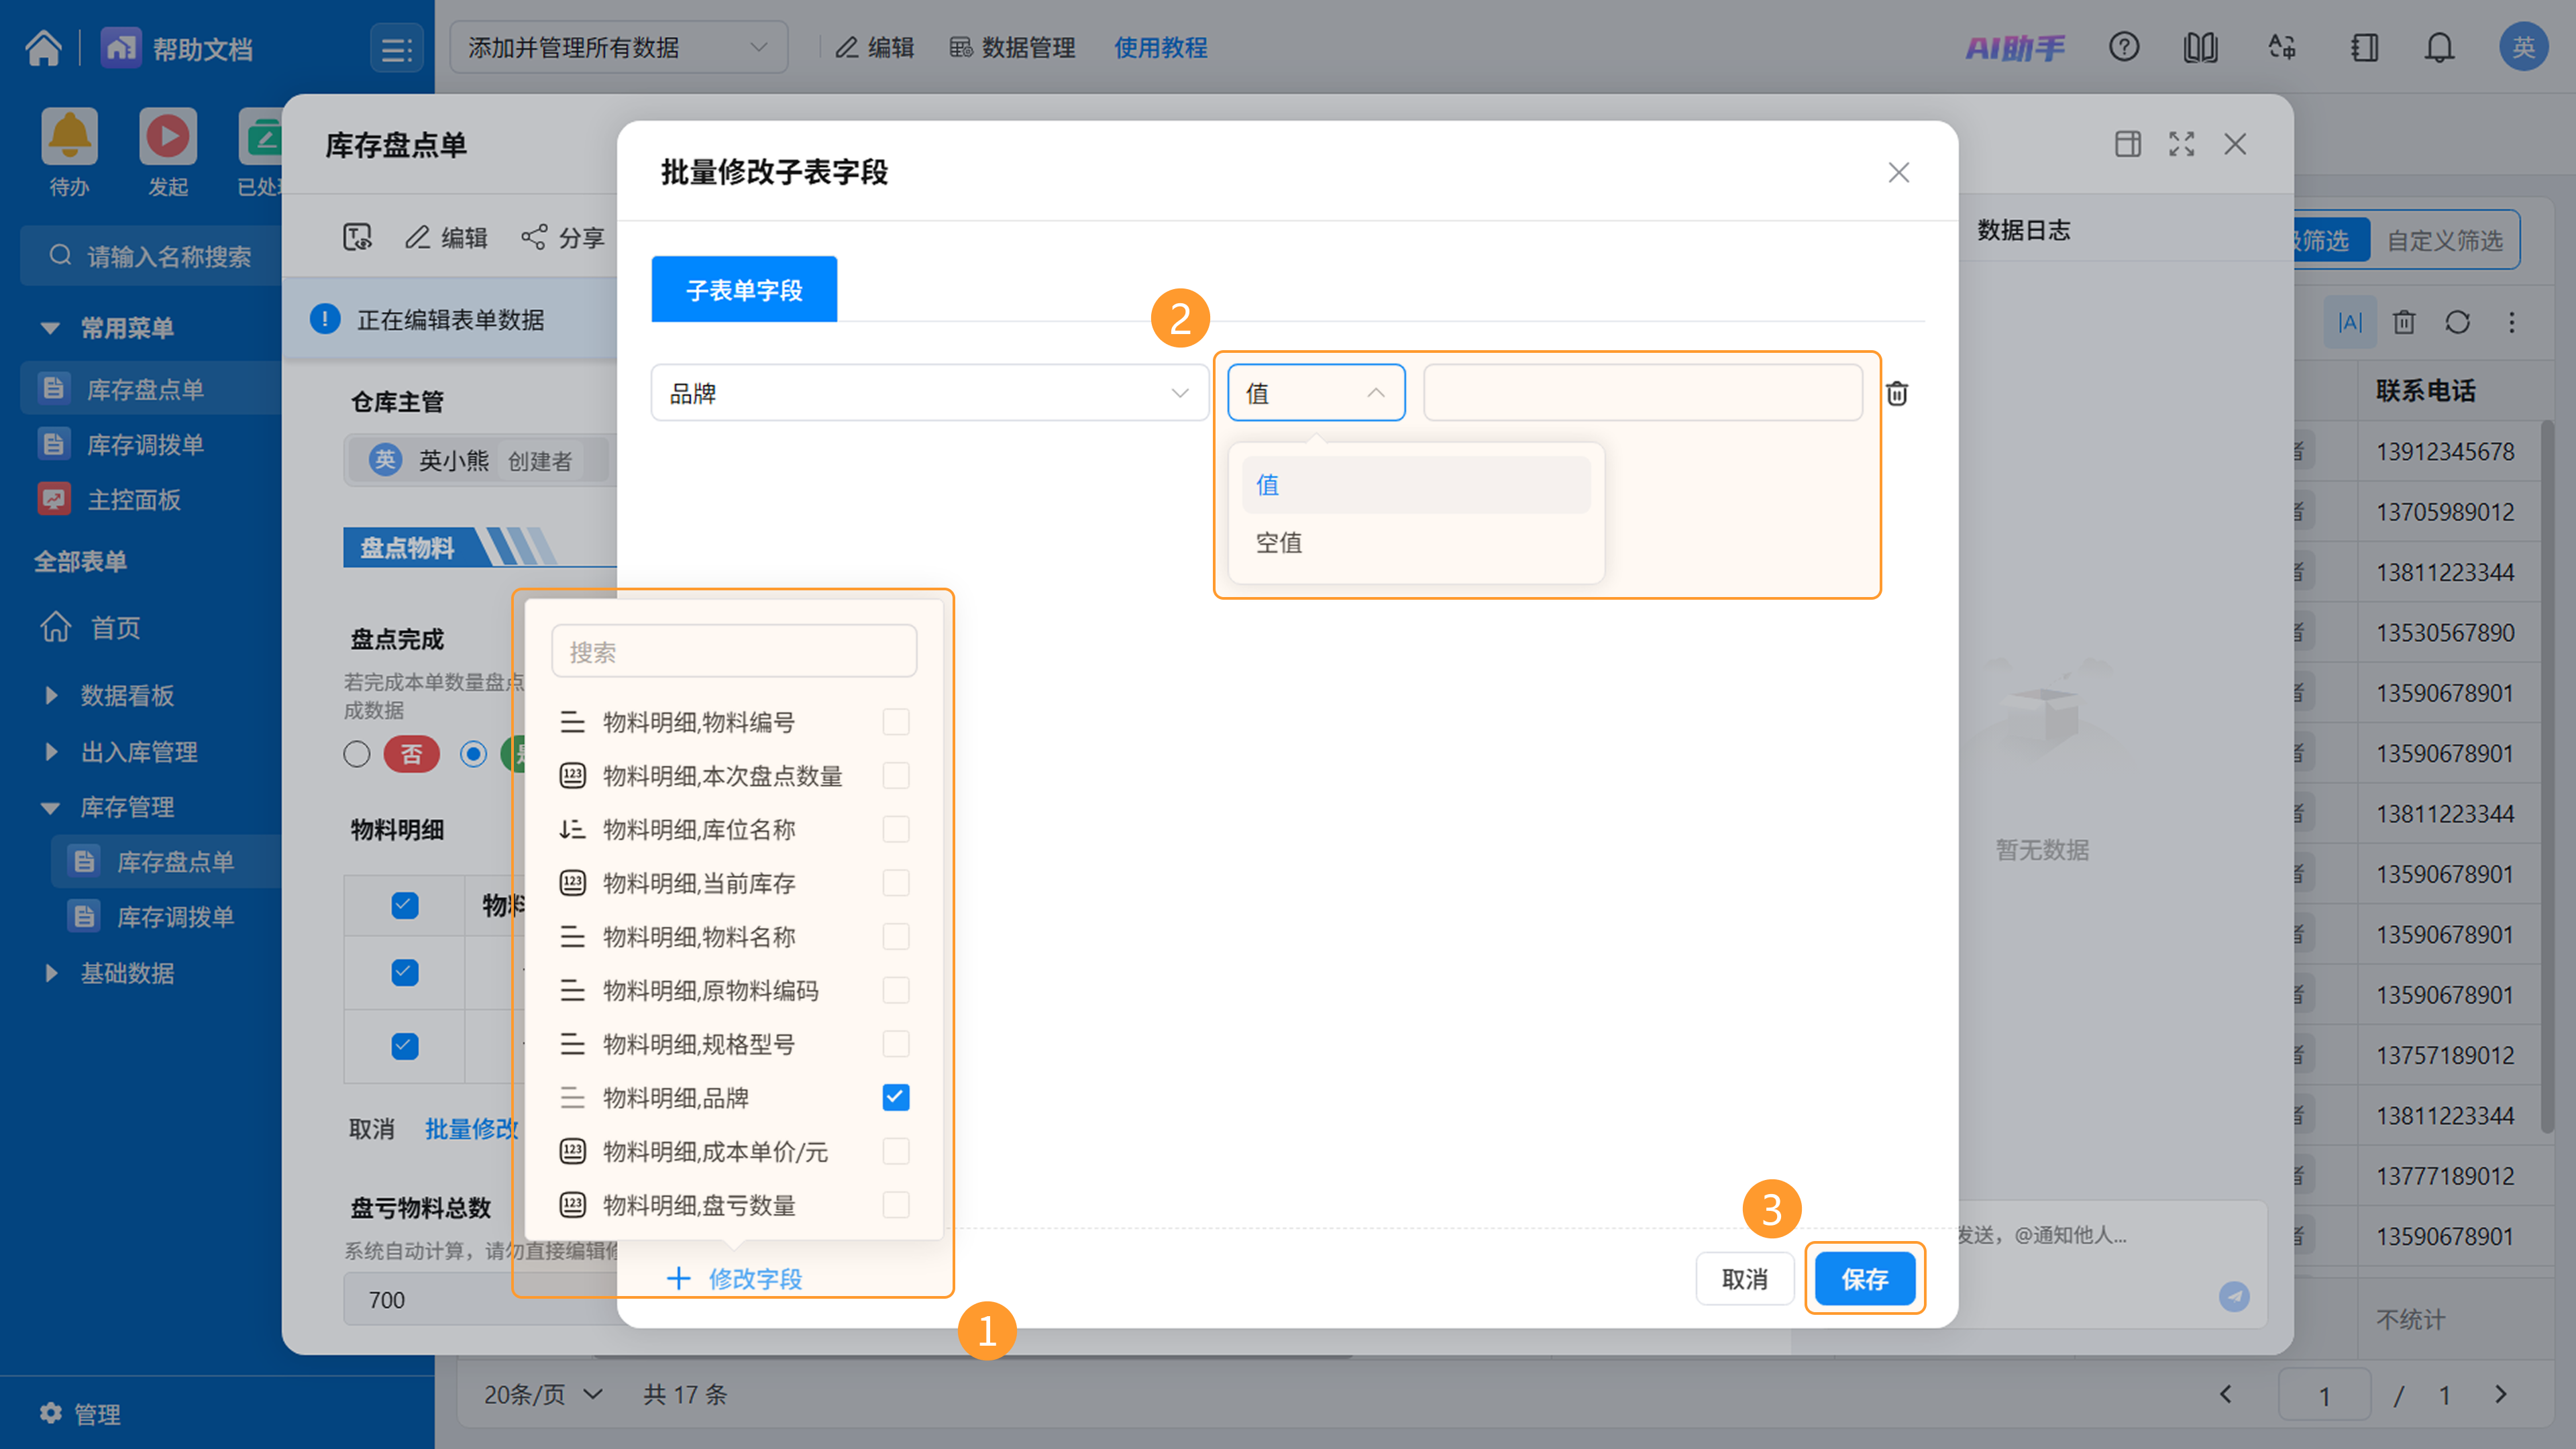Image resolution: width=2576 pixels, height=1449 pixels.
Task: Delete the 品牌 field row with trash icon
Action: [1896, 393]
